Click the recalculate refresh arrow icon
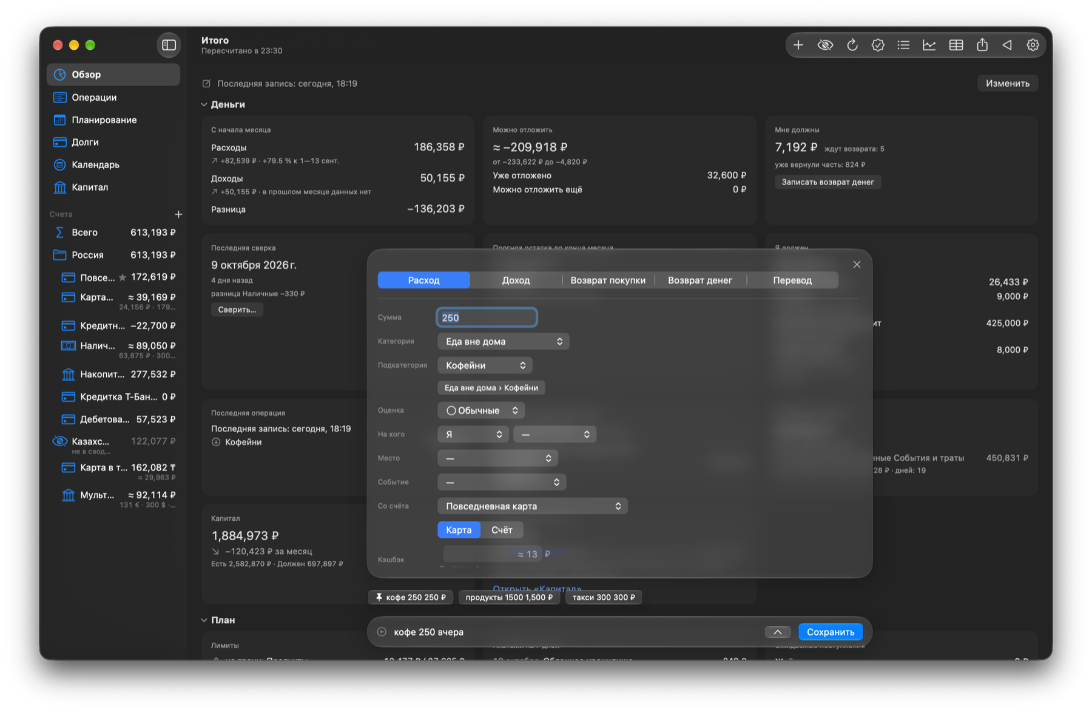Viewport: 1092px width, 712px height. point(852,45)
